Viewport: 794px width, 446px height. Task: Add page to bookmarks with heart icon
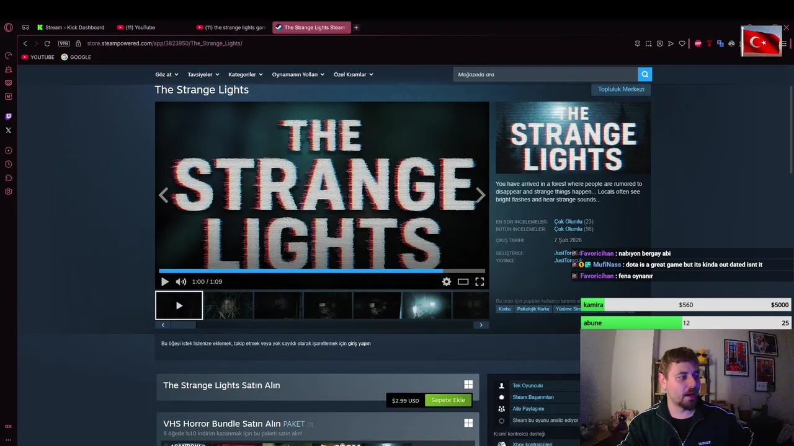click(x=682, y=43)
